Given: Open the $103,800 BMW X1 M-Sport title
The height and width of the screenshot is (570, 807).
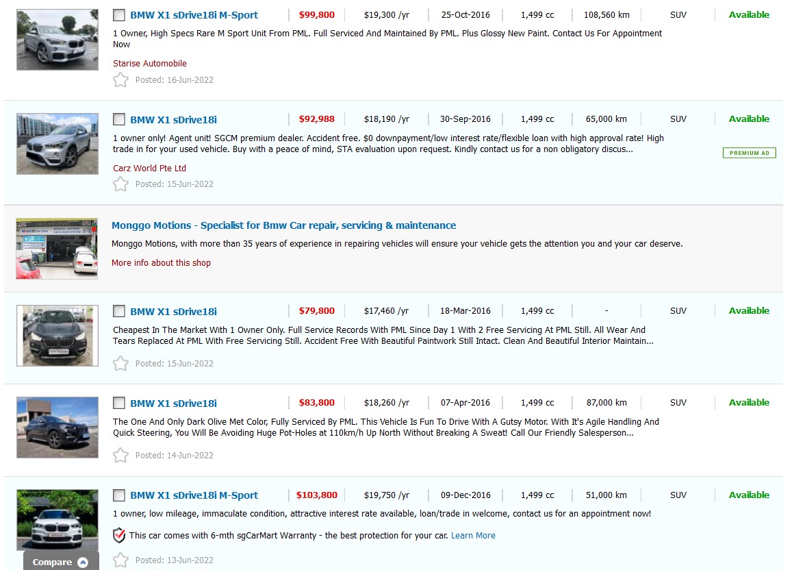Looking at the screenshot, I should tap(194, 495).
